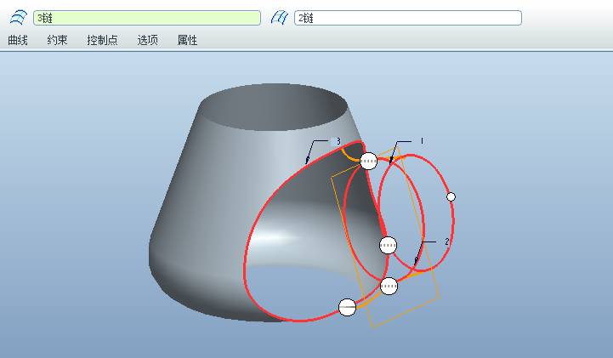Pick the orange rectangular plane outline's lower corner

(373, 327)
